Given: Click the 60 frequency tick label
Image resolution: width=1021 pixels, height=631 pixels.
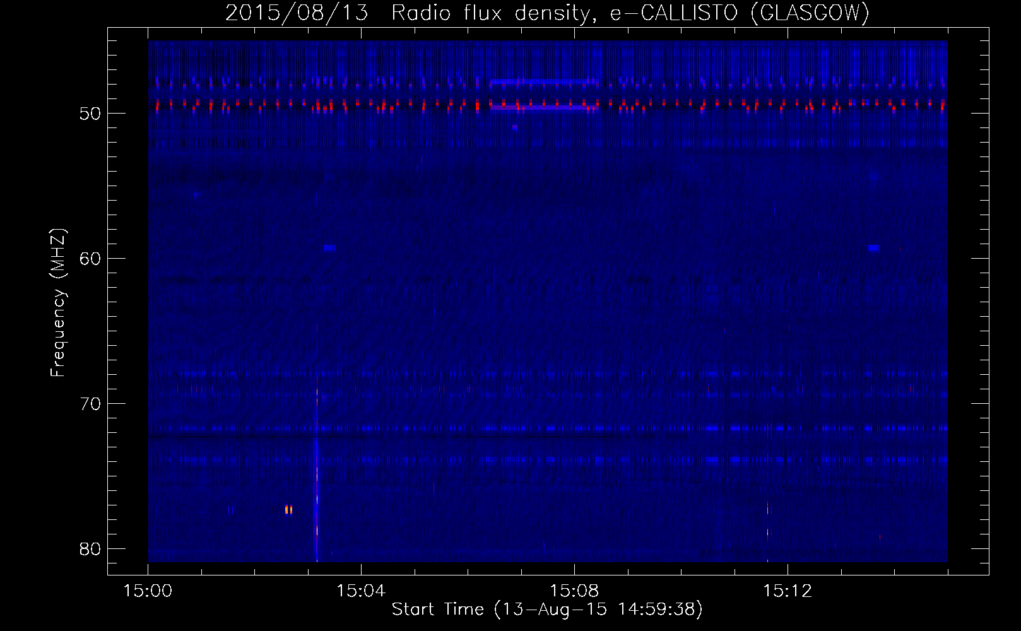Looking at the screenshot, I should 91,259.
